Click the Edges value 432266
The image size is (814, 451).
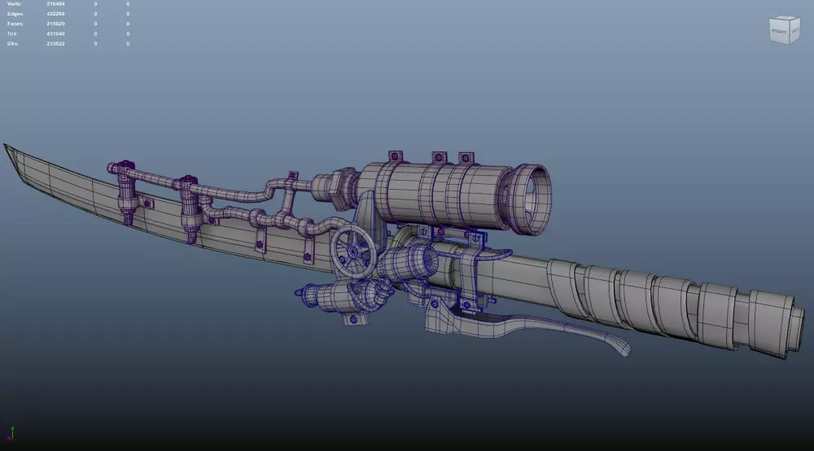(55, 14)
